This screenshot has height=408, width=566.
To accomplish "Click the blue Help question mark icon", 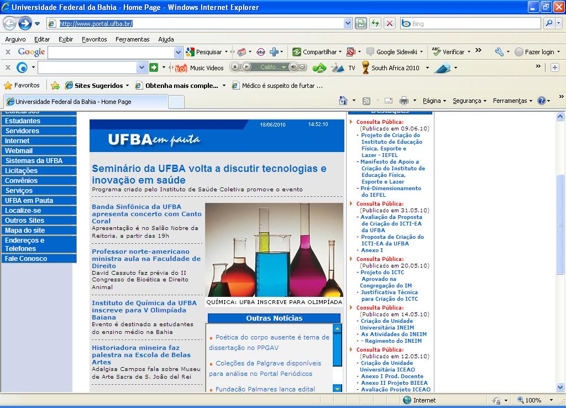I will pos(542,101).
